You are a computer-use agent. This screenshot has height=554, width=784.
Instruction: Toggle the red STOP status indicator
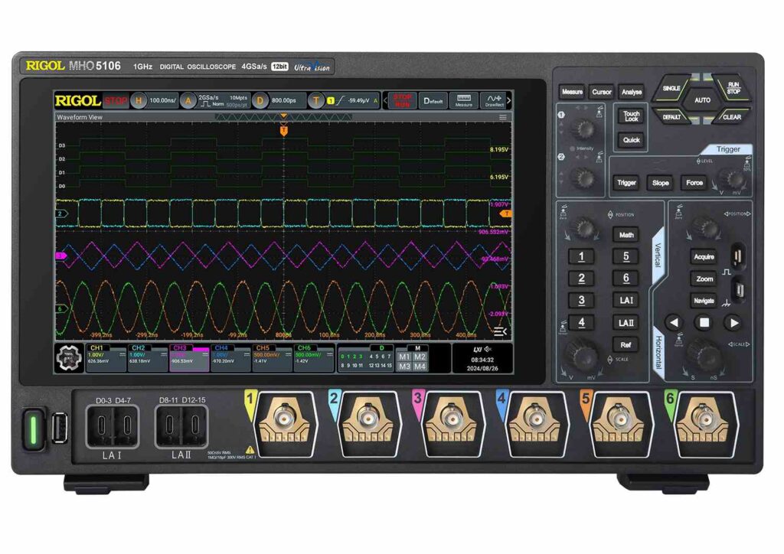pyautogui.click(x=116, y=101)
